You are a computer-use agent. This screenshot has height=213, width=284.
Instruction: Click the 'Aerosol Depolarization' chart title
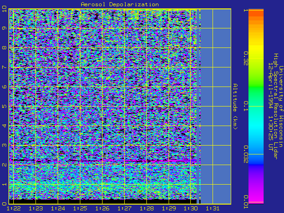click(120, 4)
